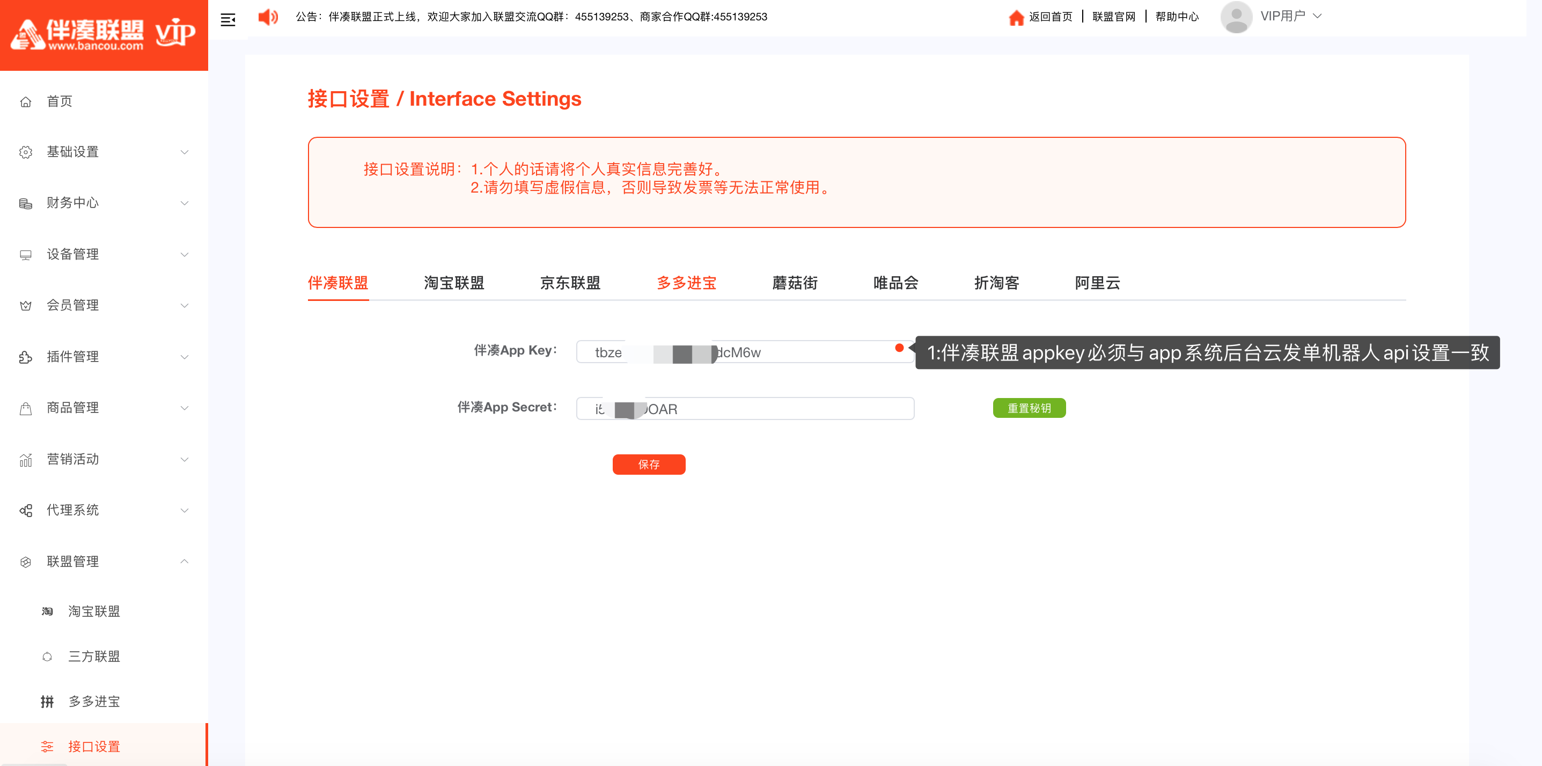Click the red dot in App Key field
The width and height of the screenshot is (1542, 766).
pos(899,348)
